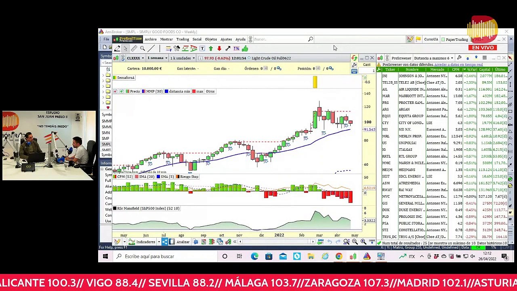517x291 pixels.
Task: Activate the cursor pointer tool
Action: [125, 48]
